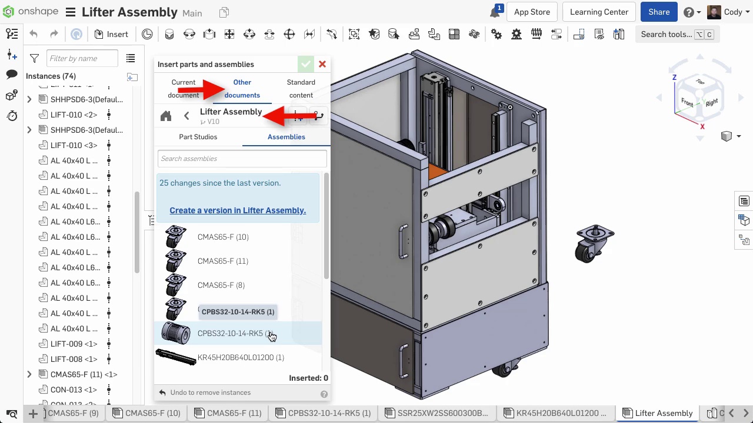Switch to the Part Studios tab
This screenshot has height=423, width=753.
pyautogui.click(x=198, y=137)
